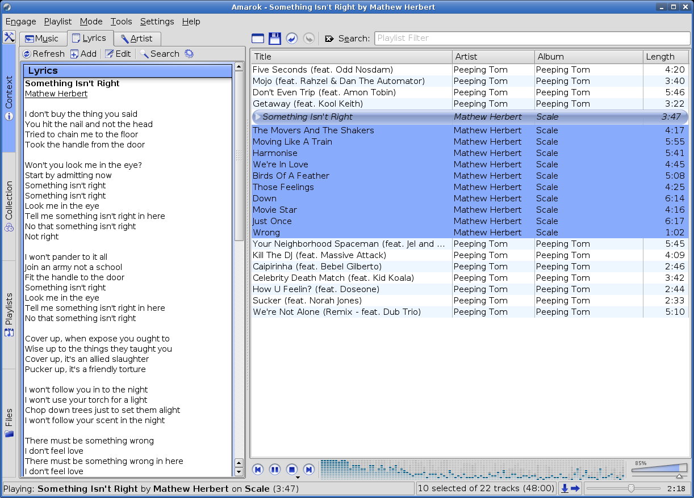694x498 pixels.
Task: Click the 2:18 elapsed time display
Action: click(676, 488)
